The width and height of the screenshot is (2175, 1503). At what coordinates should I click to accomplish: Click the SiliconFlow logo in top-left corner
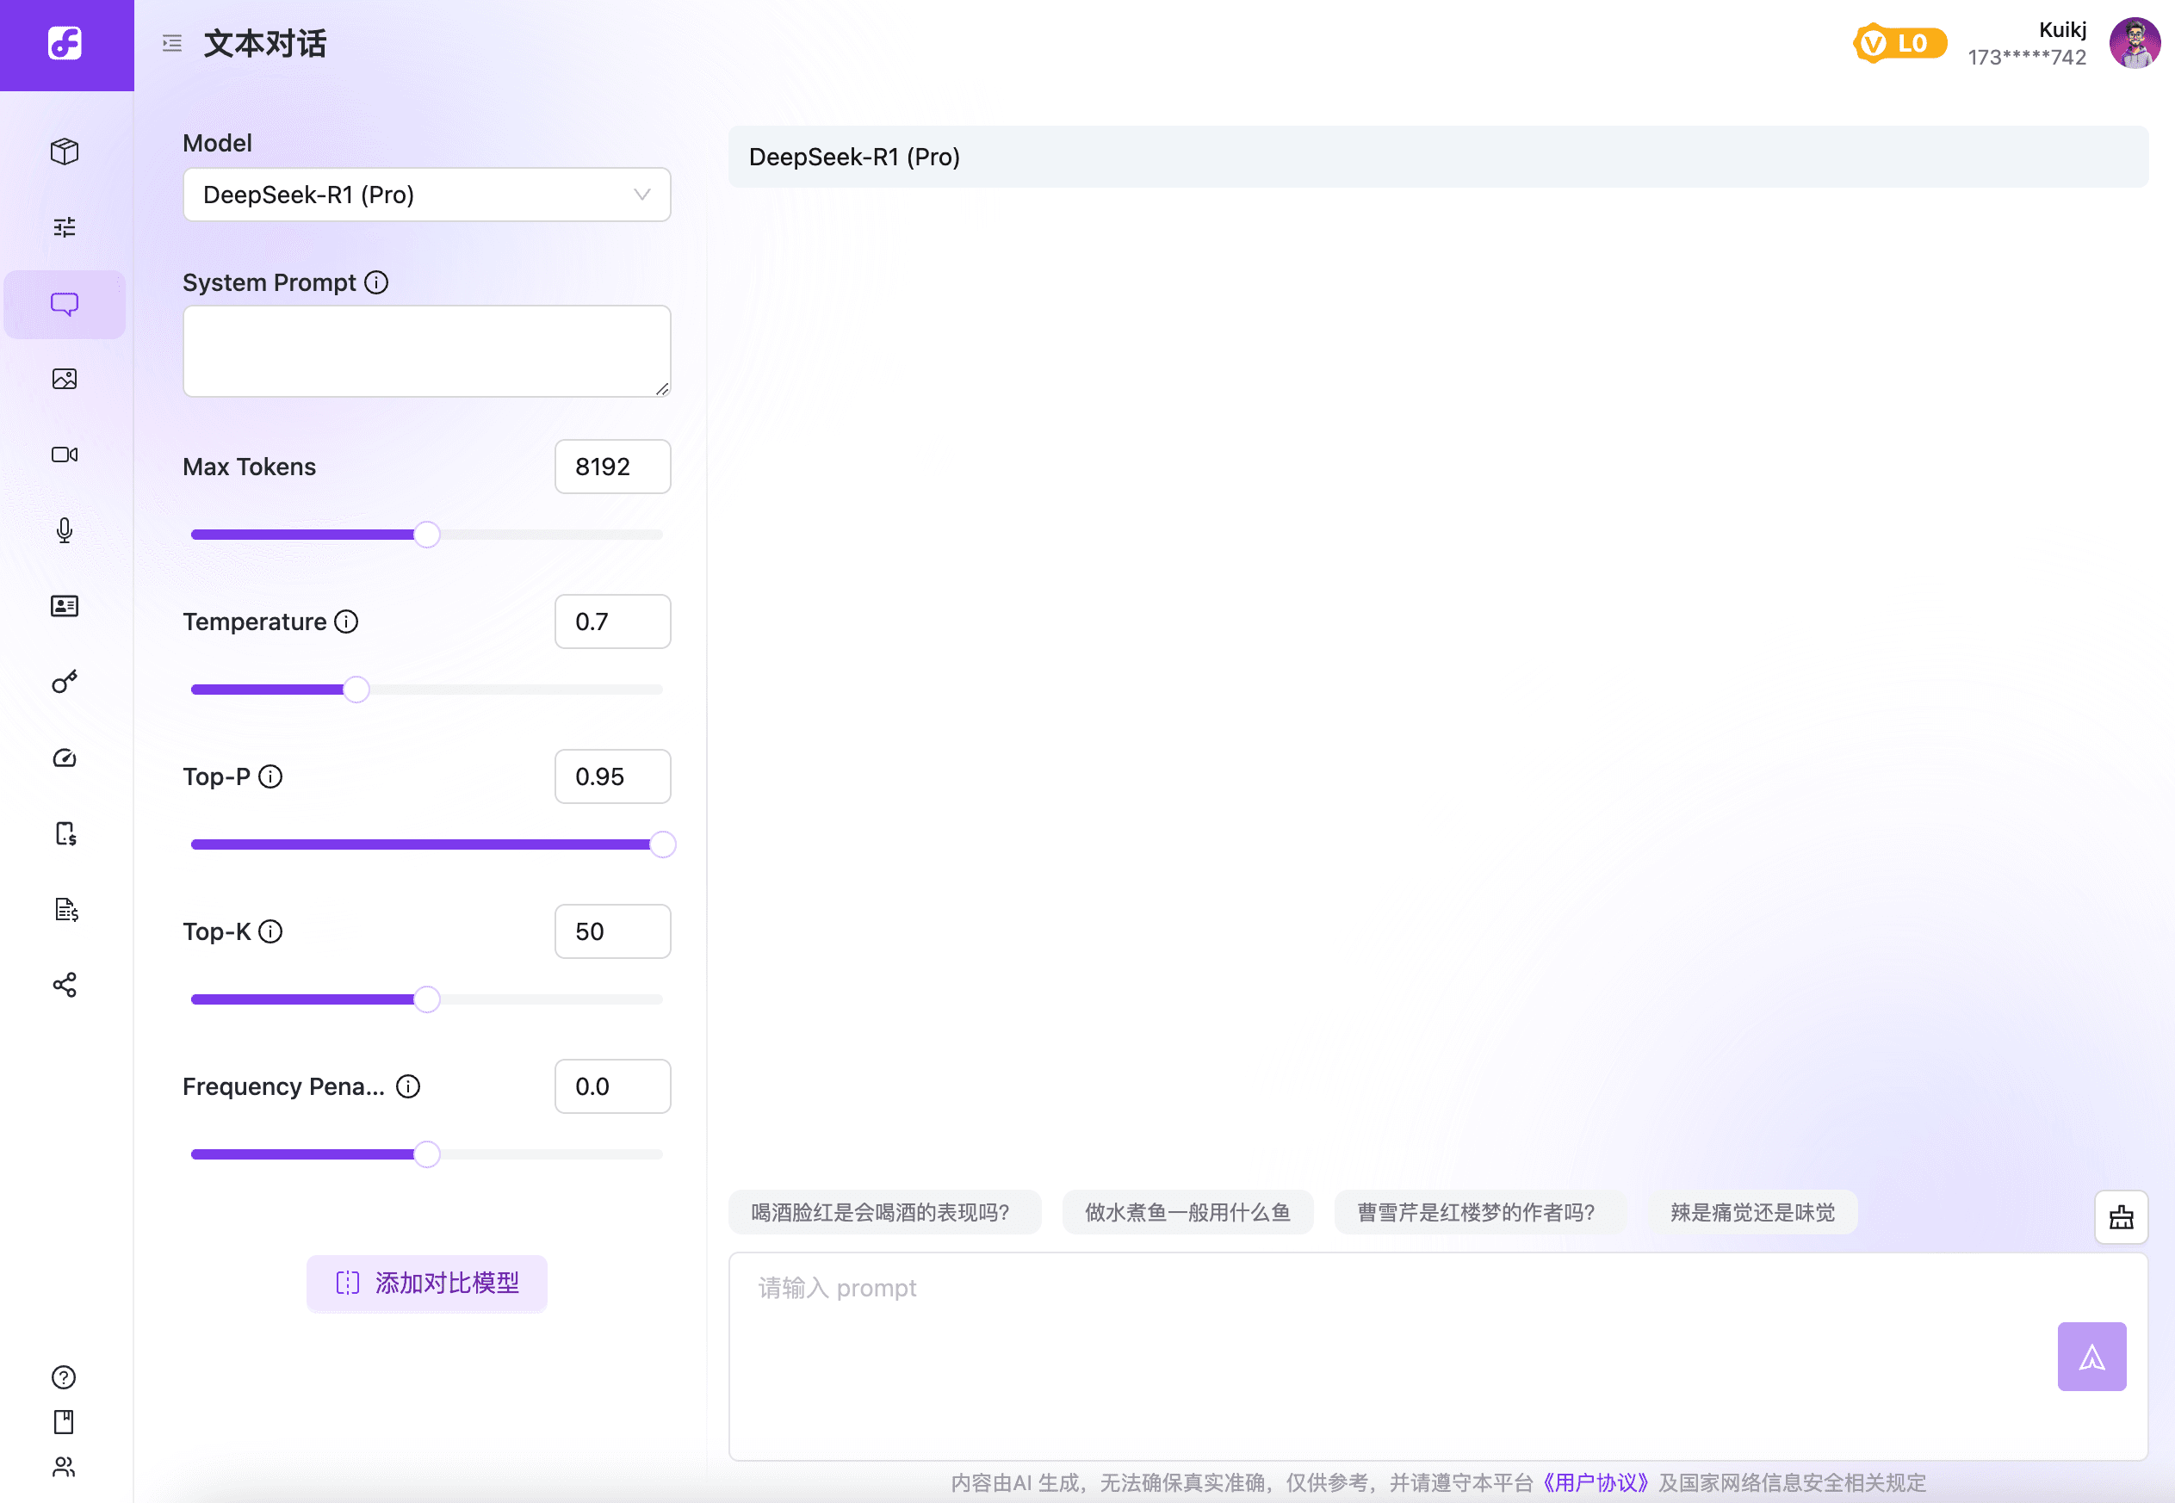pyautogui.click(x=65, y=43)
